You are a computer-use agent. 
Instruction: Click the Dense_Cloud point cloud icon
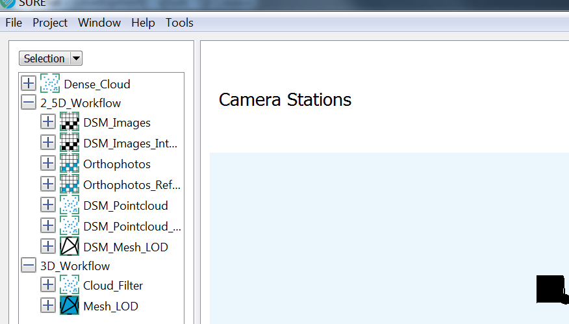click(50, 84)
